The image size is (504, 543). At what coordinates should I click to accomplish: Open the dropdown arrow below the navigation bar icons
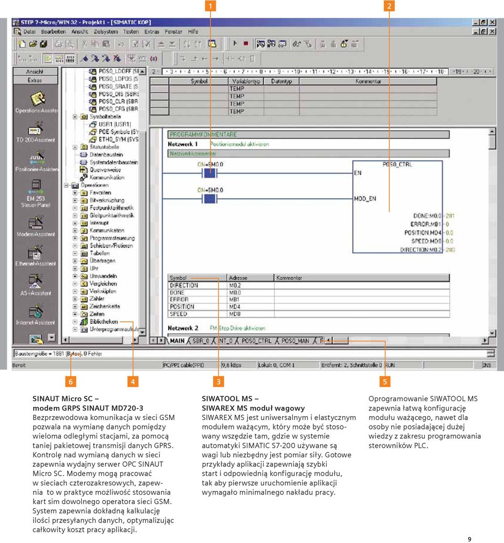tap(51, 337)
